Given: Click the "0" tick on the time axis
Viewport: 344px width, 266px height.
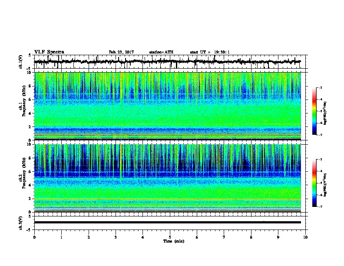Looking at the screenshot, I should (x=34, y=237).
